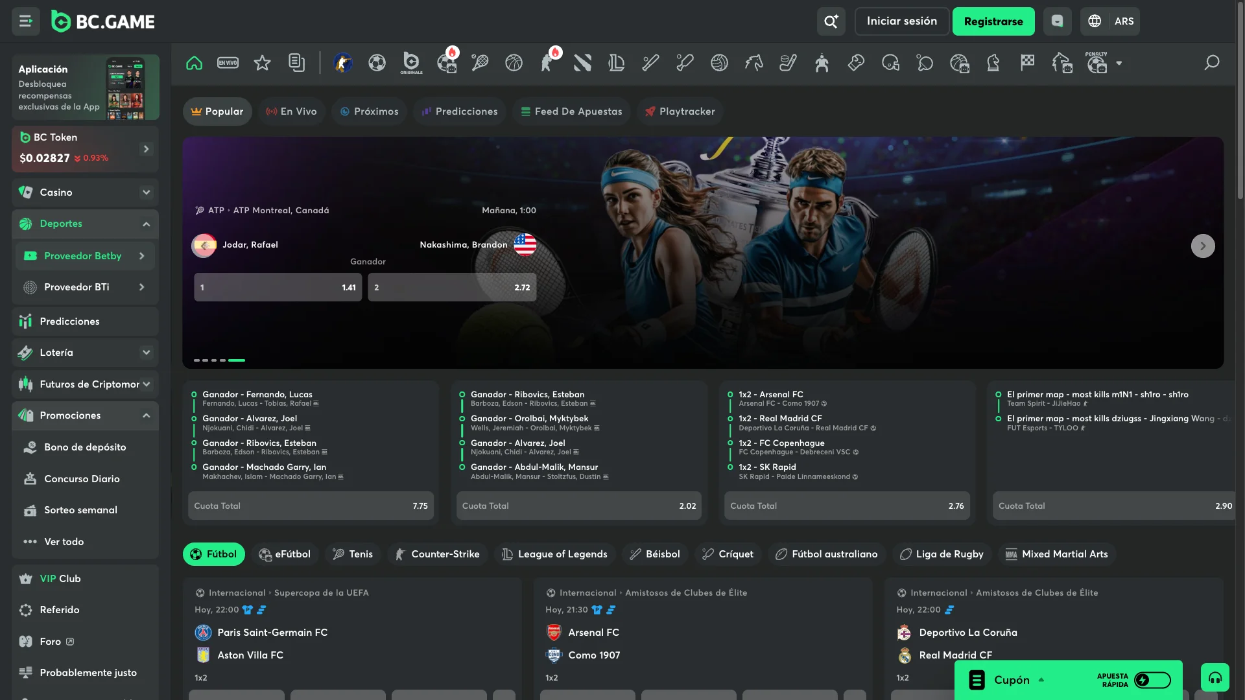
Task: Enable the Apuesta Rápida toggle
Action: point(1152,680)
